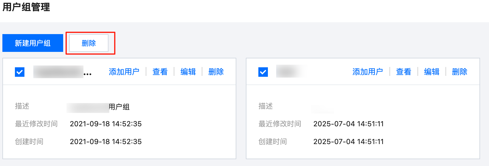The height and width of the screenshot is (166, 489).
Task: Select 编辑 on the 2025 group card
Action: pos(431,72)
